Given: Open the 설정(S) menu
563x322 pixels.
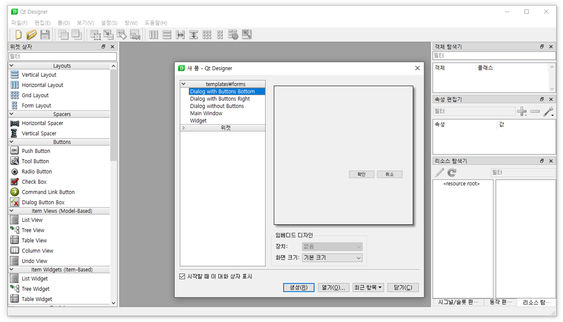Looking at the screenshot, I should tap(109, 22).
